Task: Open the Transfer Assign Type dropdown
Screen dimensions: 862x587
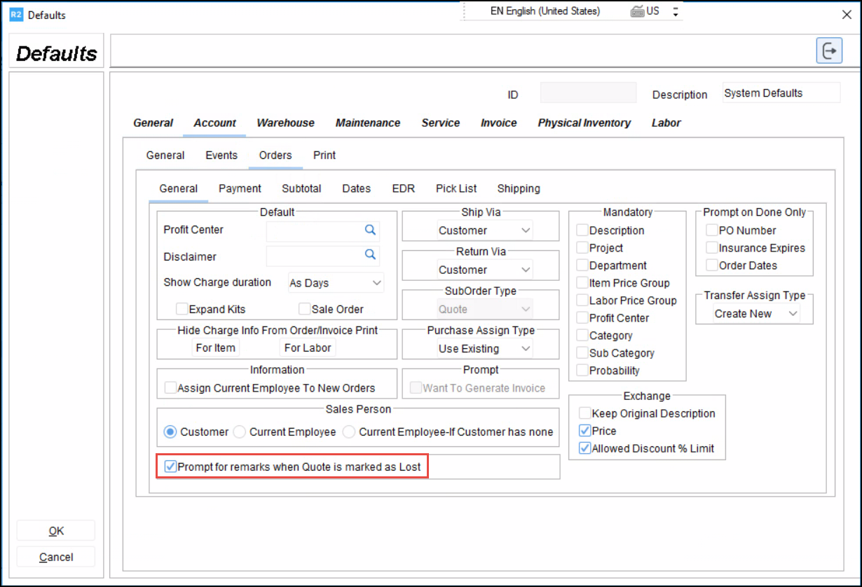Action: tap(755, 314)
